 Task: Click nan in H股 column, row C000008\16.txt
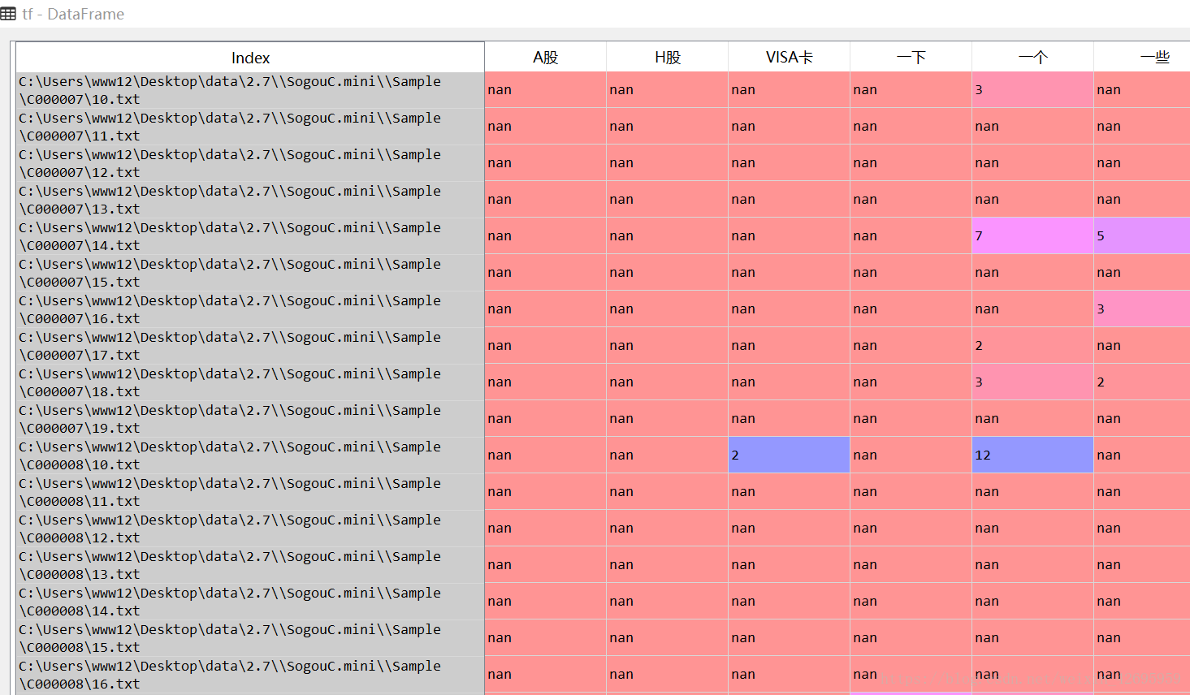tap(668, 675)
